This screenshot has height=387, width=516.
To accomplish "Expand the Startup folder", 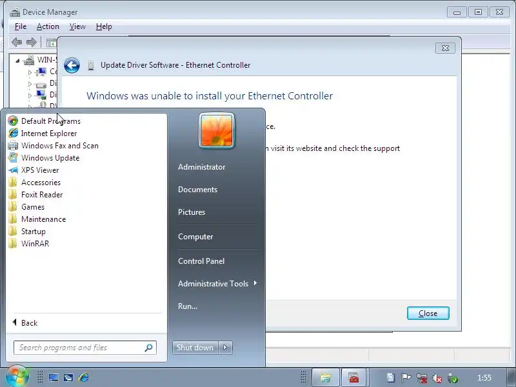I will click(34, 232).
